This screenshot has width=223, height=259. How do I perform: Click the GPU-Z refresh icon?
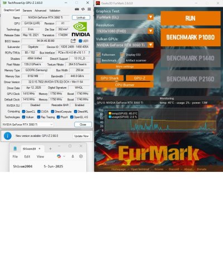pos(83,9)
